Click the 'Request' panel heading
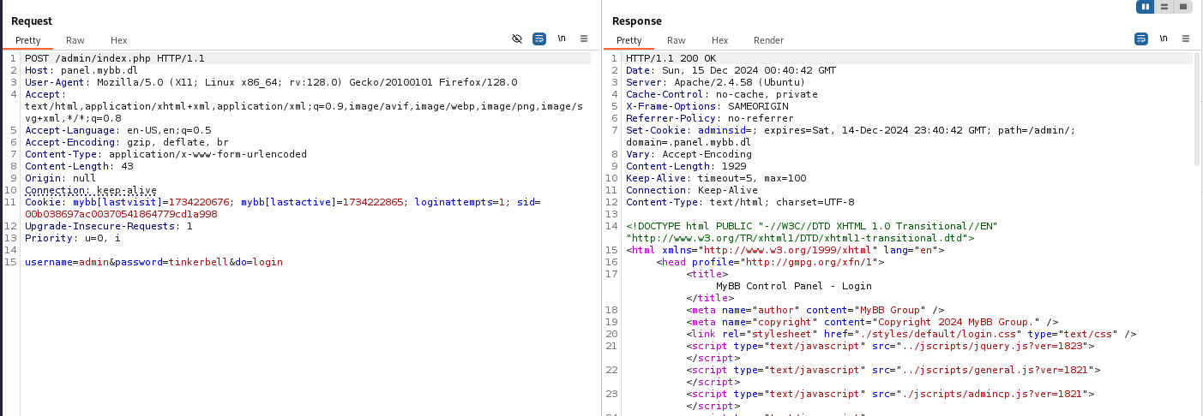 click(x=32, y=21)
